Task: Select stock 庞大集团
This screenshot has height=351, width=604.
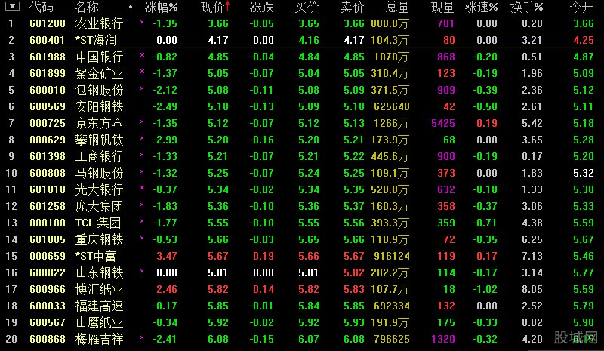Action: pos(99,206)
